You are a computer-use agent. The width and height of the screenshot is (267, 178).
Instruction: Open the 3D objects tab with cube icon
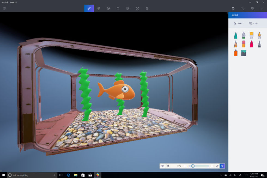click(x=99, y=8)
